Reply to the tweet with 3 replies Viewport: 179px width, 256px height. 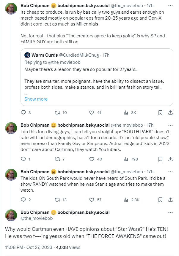tap(23, 112)
